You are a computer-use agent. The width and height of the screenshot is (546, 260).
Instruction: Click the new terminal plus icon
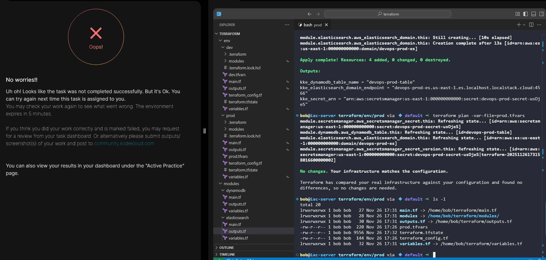[x=519, y=25]
